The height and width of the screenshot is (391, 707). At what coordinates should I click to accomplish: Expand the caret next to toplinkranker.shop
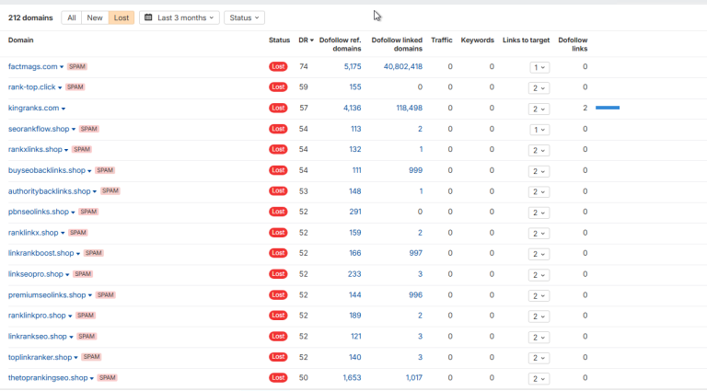click(75, 358)
